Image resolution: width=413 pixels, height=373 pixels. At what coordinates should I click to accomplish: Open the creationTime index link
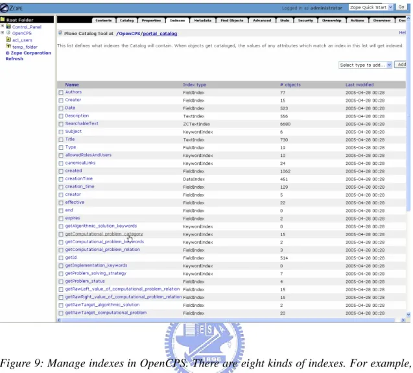click(x=78, y=178)
